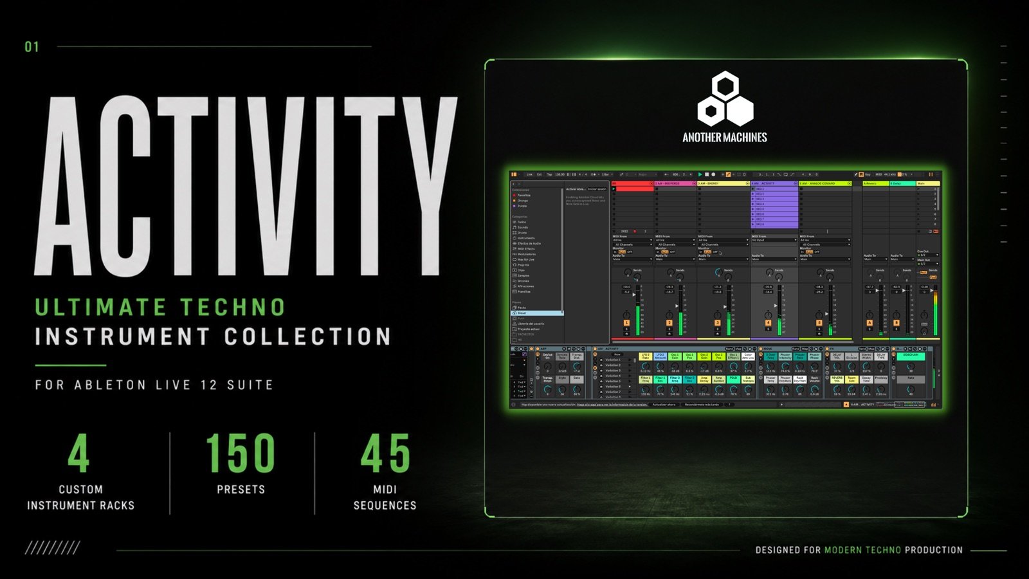Screen dimensions: 1029x579
Task: Toggle the browser panel icon in Ableton
Action: click(514, 174)
